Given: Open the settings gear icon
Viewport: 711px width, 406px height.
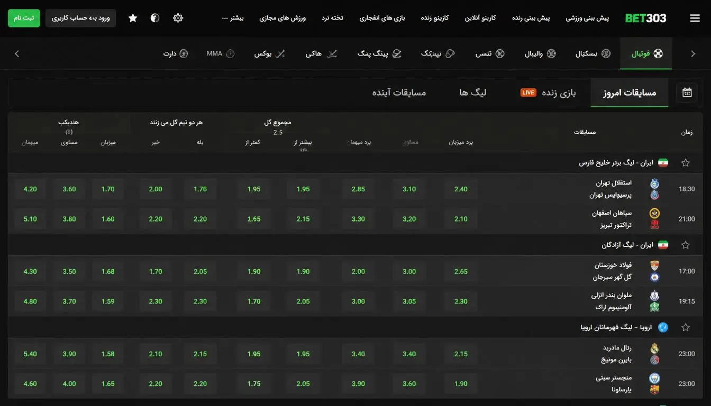Looking at the screenshot, I should (178, 18).
